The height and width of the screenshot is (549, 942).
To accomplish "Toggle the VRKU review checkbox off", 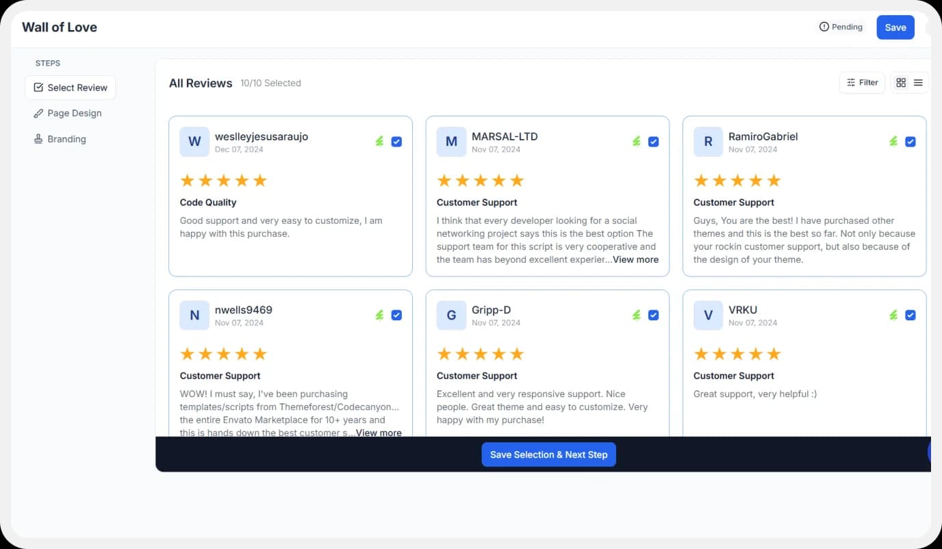I will coord(911,315).
